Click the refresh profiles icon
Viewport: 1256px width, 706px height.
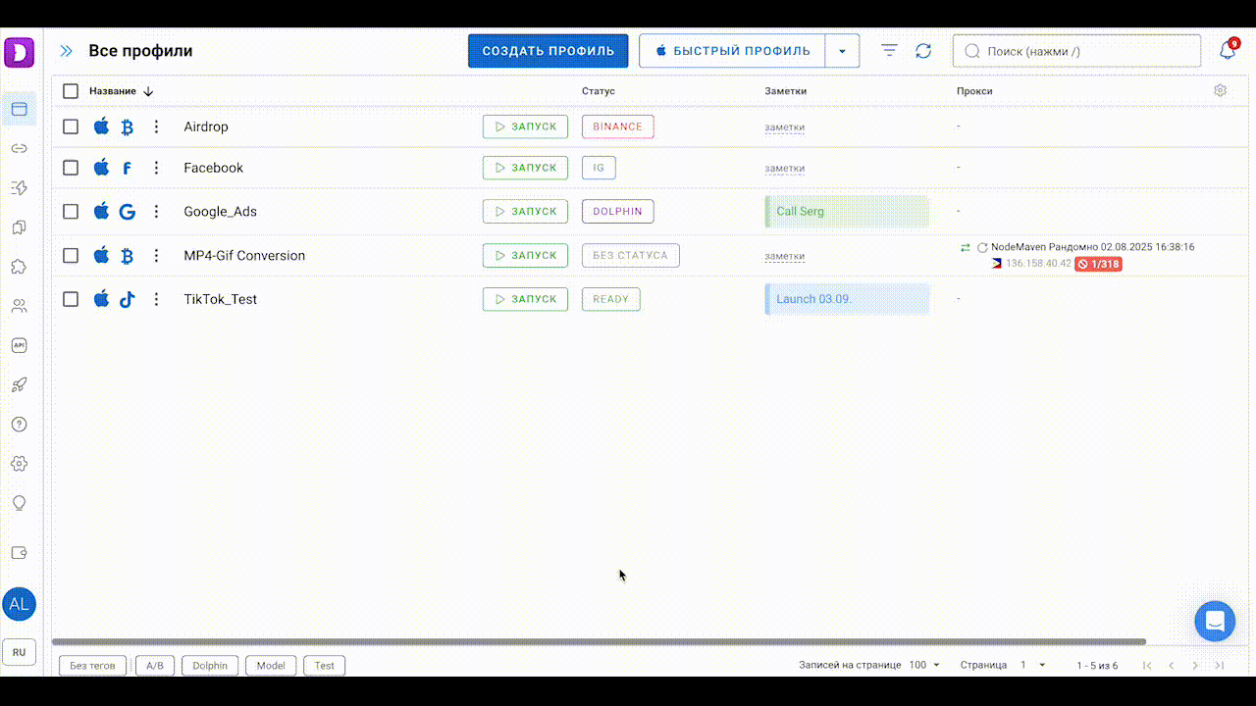923,51
